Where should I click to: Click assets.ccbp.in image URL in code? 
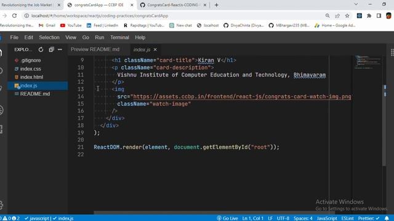point(242,97)
